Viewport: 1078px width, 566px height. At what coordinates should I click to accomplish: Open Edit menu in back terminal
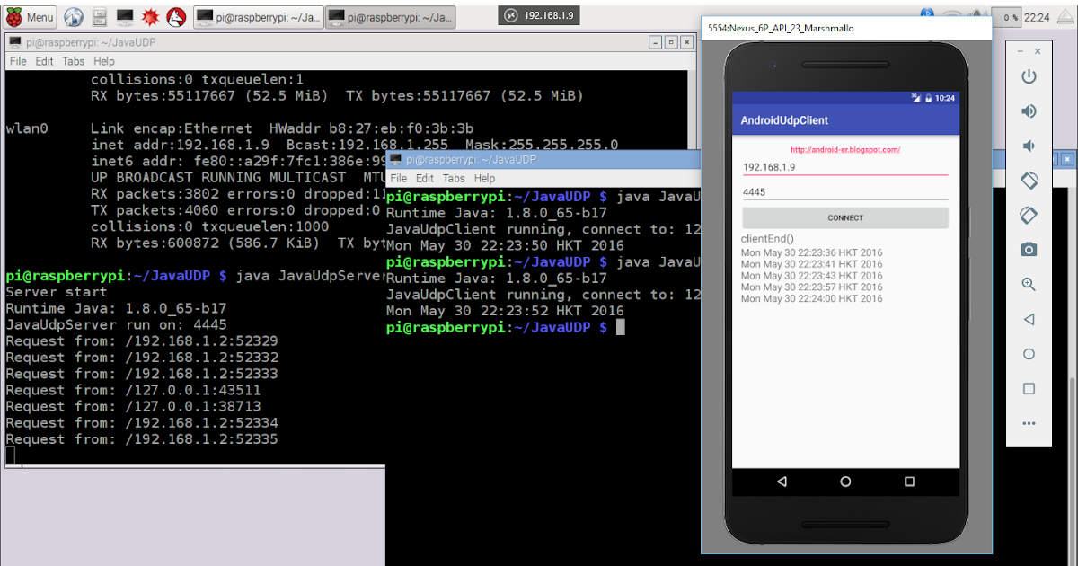[x=44, y=61]
